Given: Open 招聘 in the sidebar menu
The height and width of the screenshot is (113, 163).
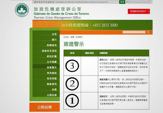Looking at the screenshot, I should (54, 89).
